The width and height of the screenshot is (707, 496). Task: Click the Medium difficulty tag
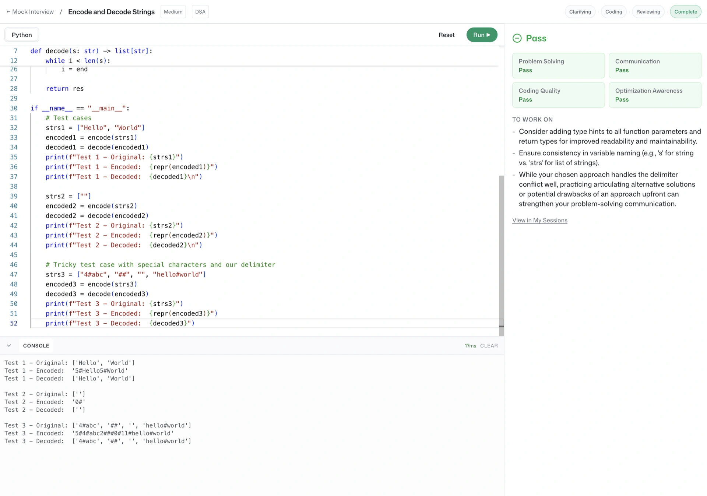pyautogui.click(x=173, y=12)
